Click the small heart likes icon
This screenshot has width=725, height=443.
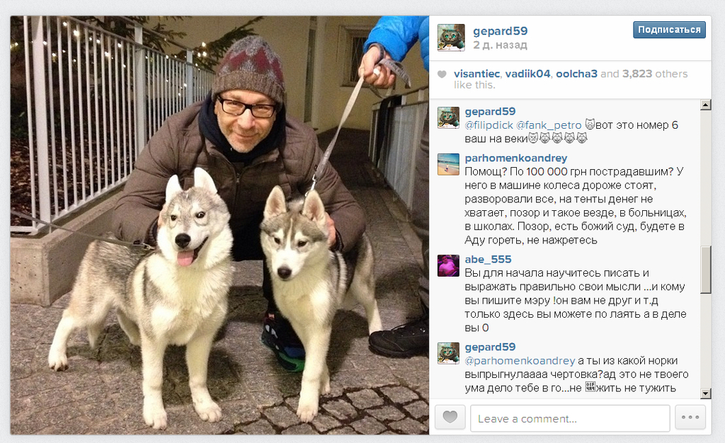(442, 74)
